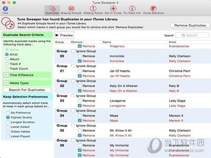Uncheck Remove for red Invincible track

click(x=80, y=61)
